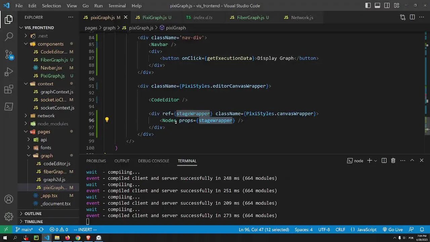Screen dimensions: 430x242
Task: Open Source Control view with 19 badge
Action: point(9,54)
